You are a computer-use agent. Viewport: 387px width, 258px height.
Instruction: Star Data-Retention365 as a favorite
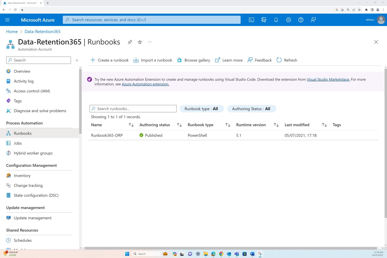point(140,42)
